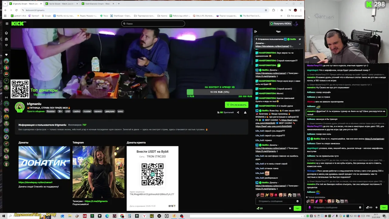This screenshot has height=219, width=389.
Task: Select the 'девушки' stream tag
Action: [x=110, y=111]
